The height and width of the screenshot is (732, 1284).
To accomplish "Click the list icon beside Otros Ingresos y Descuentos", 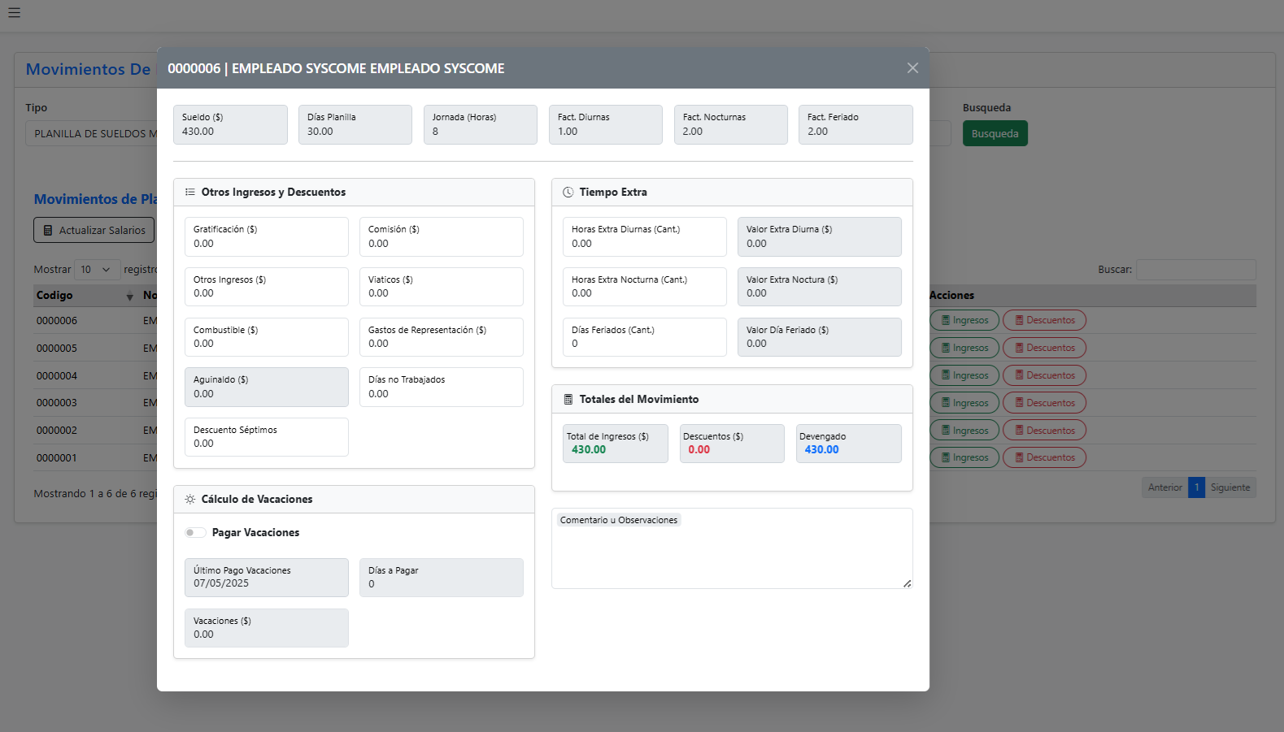I will [x=189, y=193].
